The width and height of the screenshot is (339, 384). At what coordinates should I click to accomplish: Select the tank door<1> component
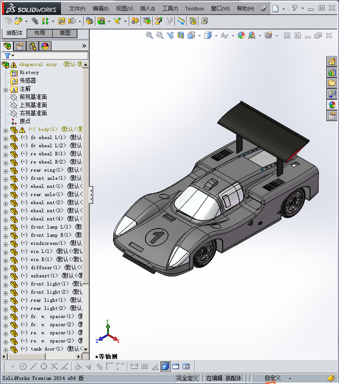[47, 349]
